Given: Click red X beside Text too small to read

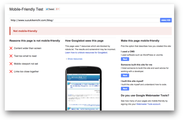Looking at the screenshot, I should click(11, 56).
